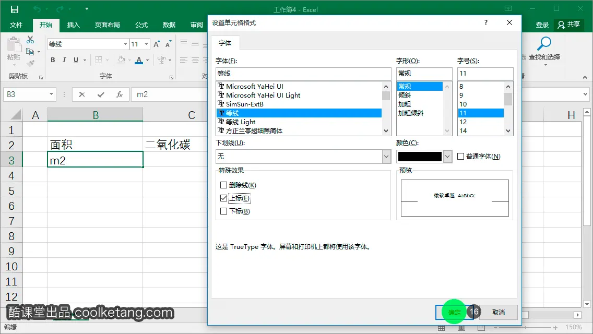This screenshot has height=334, width=593.
Task: Click the 字号 size list scrollbar down arrow
Action: click(x=508, y=131)
